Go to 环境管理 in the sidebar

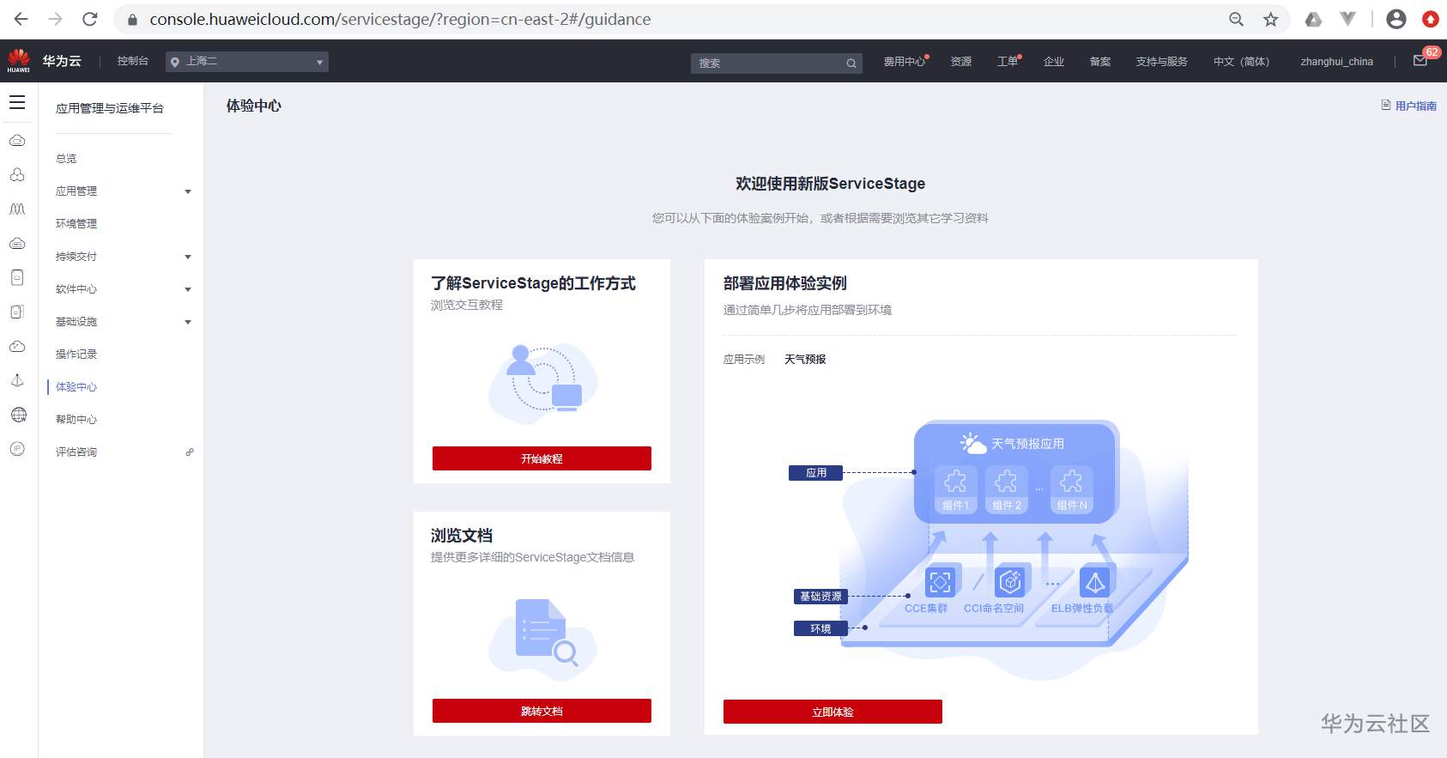click(x=76, y=224)
